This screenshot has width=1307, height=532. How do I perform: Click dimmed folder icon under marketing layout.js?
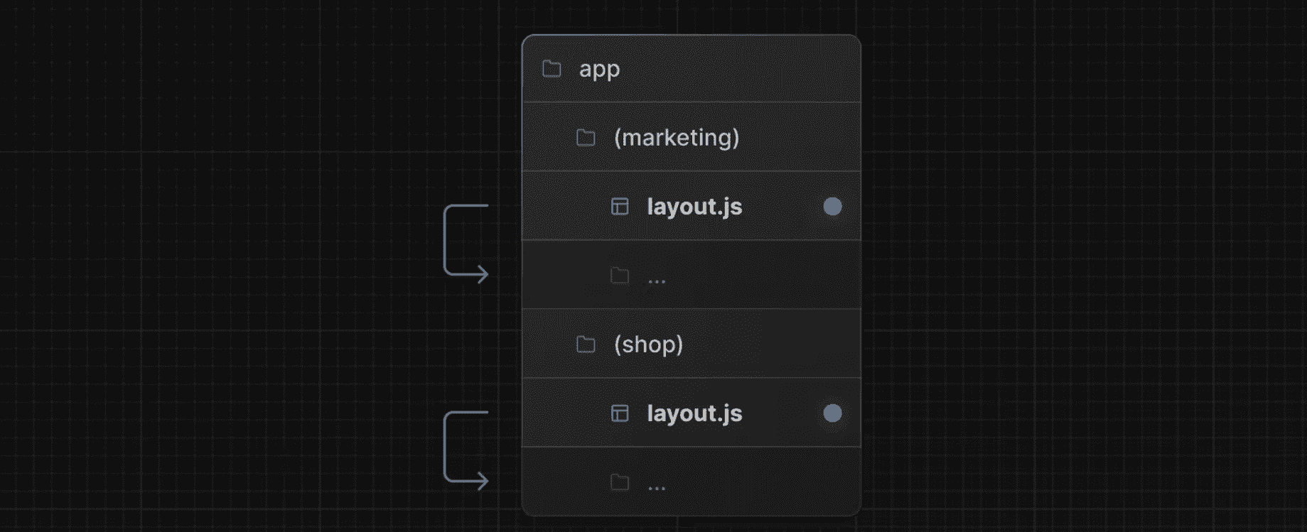click(620, 276)
